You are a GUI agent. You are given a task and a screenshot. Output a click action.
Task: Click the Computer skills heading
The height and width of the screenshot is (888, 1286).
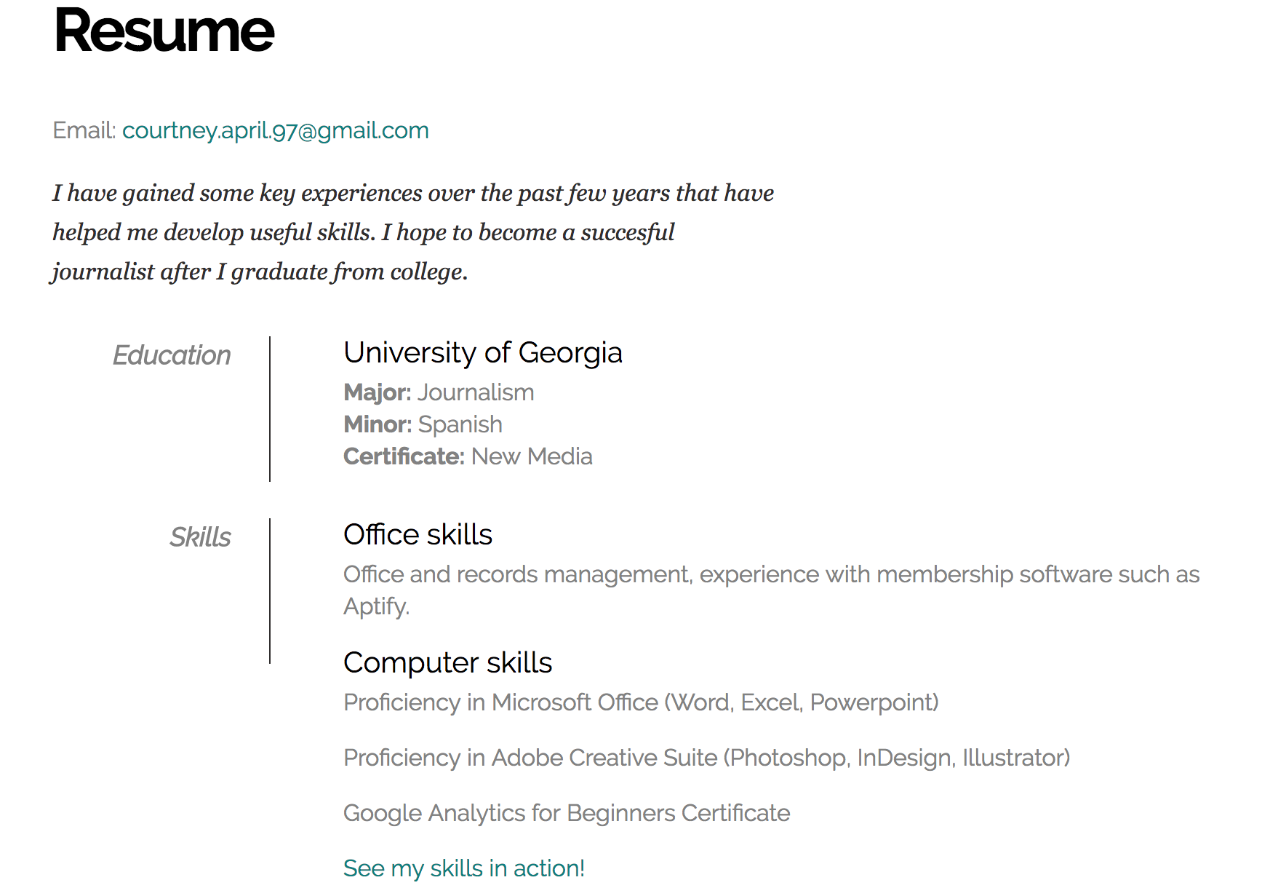(x=448, y=662)
